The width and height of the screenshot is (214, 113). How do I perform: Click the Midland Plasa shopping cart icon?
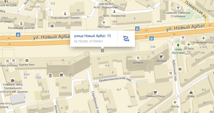click(155, 93)
